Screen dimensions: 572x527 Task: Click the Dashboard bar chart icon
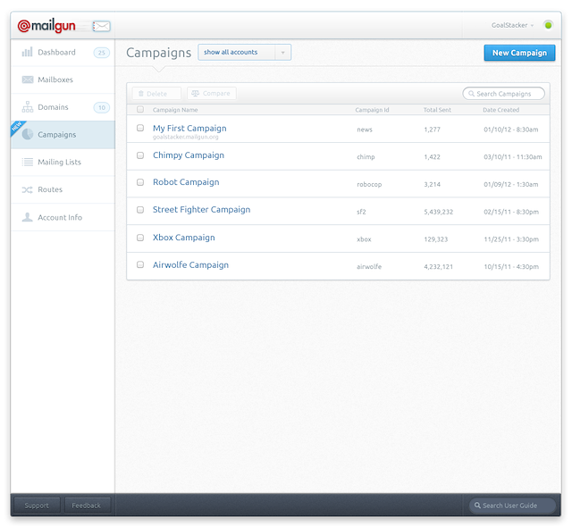click(28, 53)
